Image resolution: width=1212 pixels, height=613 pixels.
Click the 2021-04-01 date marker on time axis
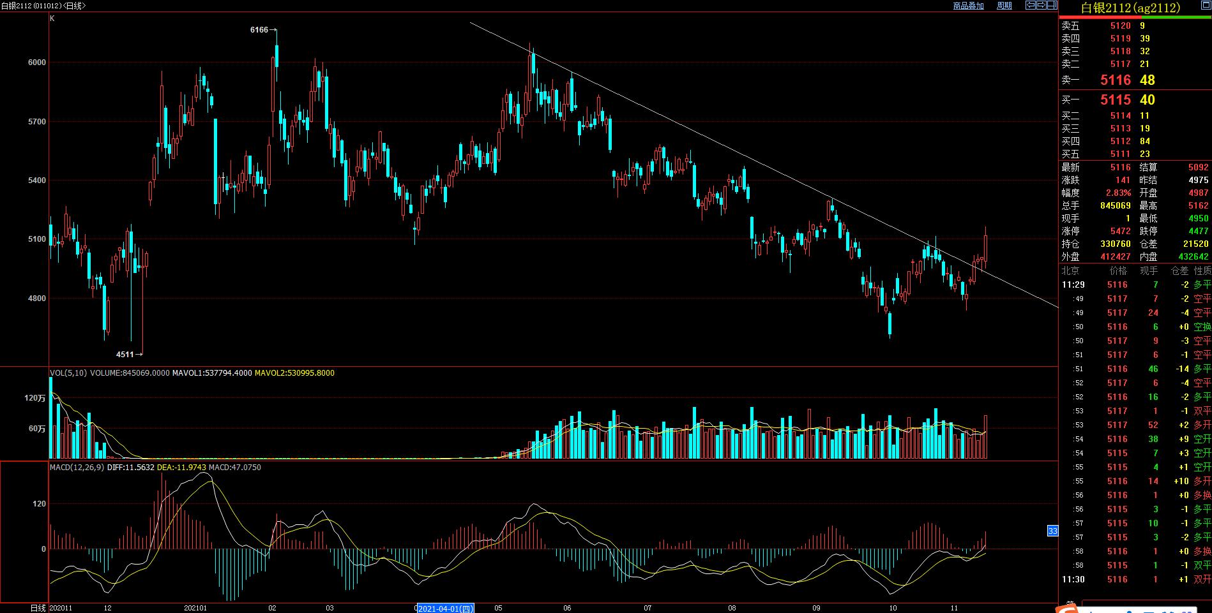tap(445, 608)
